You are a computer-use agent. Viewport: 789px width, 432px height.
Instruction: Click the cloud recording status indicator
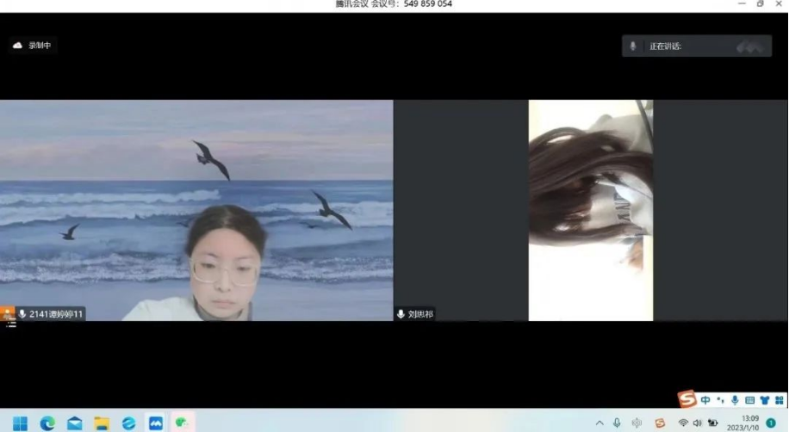coord(34,46)
